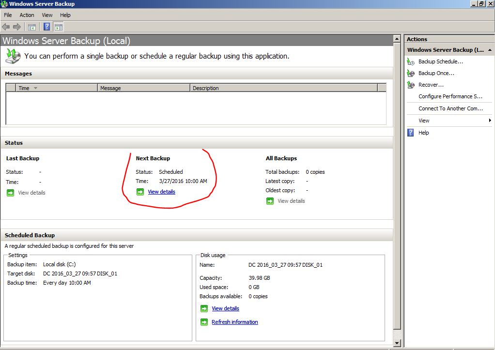495x350 pixels.
Task: Start Backup Once... action
Action: 436,73
